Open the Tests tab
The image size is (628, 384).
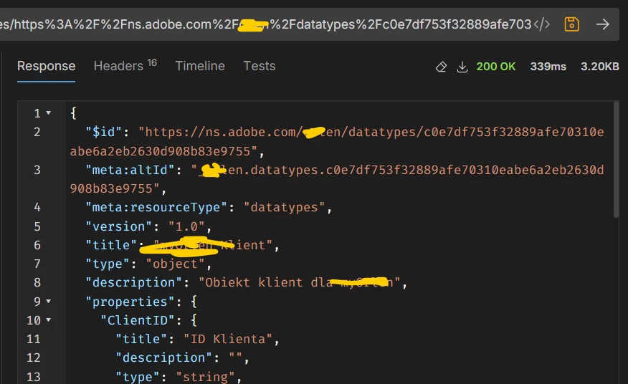click(x=260, y=66)
